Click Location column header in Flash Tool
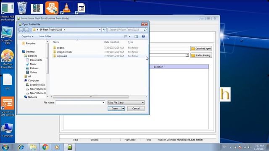This screenshot has width=269, height=151. coord(158,67)
